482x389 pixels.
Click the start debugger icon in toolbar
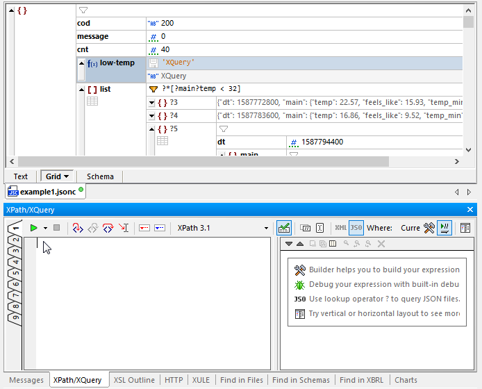point(77,228)
